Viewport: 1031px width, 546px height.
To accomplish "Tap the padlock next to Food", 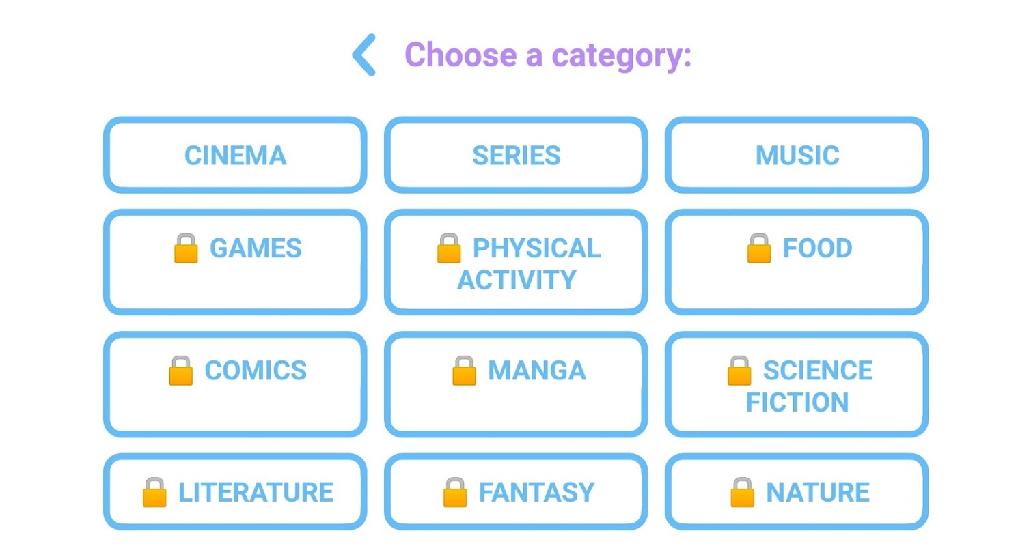I will [758, 248].
